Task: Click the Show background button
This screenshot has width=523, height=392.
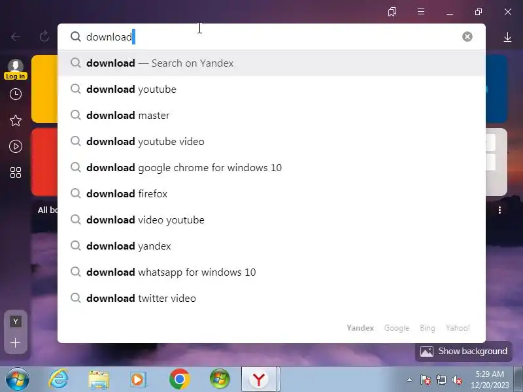Action: [464, 351]
